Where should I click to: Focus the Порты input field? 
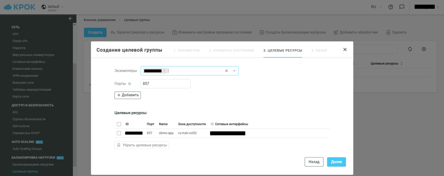[165, 84]
